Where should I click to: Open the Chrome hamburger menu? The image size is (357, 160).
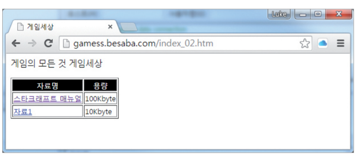[340, 43]
